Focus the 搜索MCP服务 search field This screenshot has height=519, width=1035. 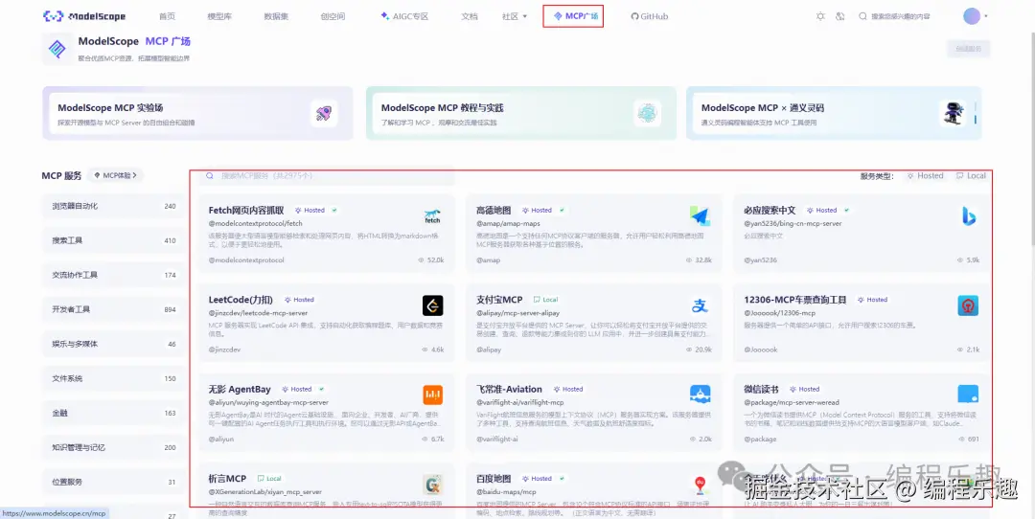[x=329, y=176]
